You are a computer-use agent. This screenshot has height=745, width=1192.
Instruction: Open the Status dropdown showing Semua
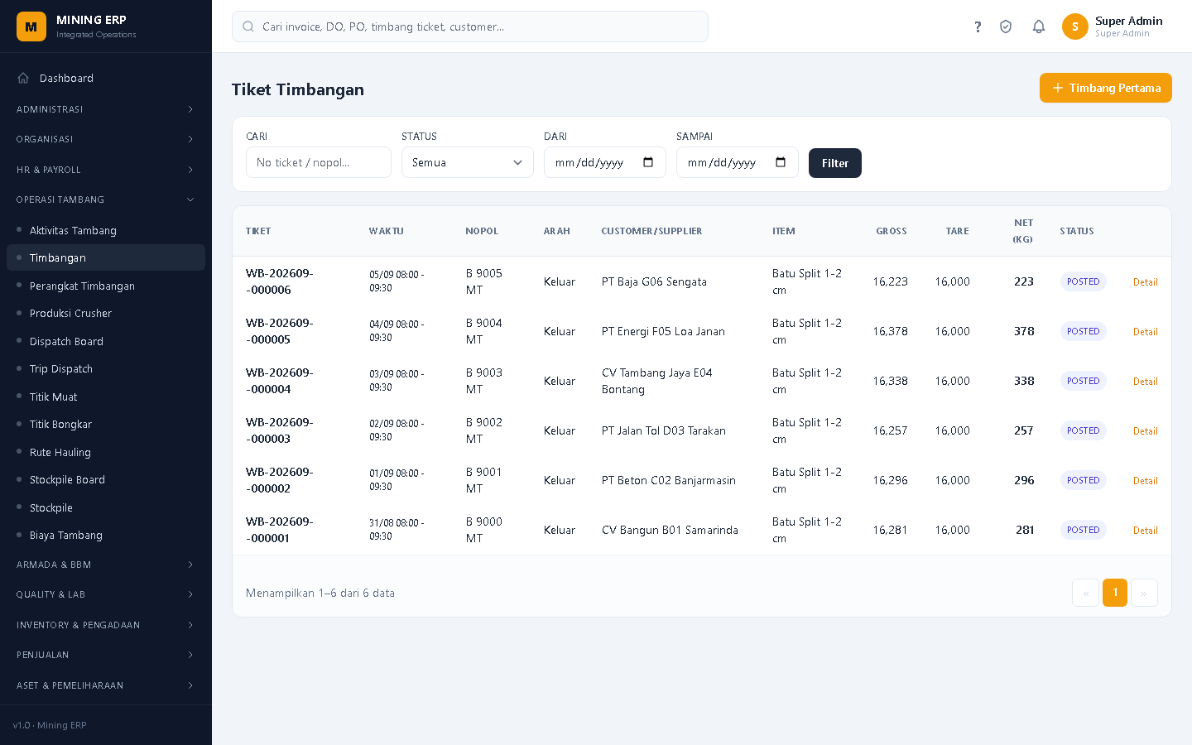468,162
